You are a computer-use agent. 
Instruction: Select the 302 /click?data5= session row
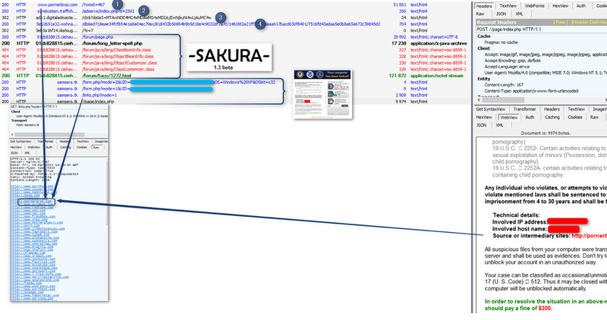pyautogui.click(x=235, y=17)
